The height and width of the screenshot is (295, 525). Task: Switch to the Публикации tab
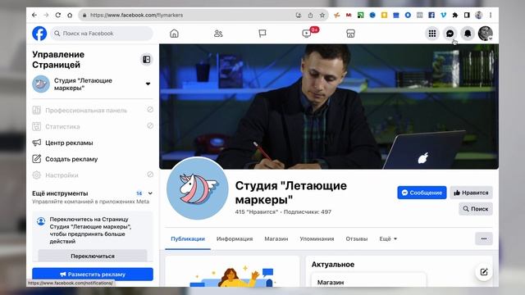click(x=188, y=238)
